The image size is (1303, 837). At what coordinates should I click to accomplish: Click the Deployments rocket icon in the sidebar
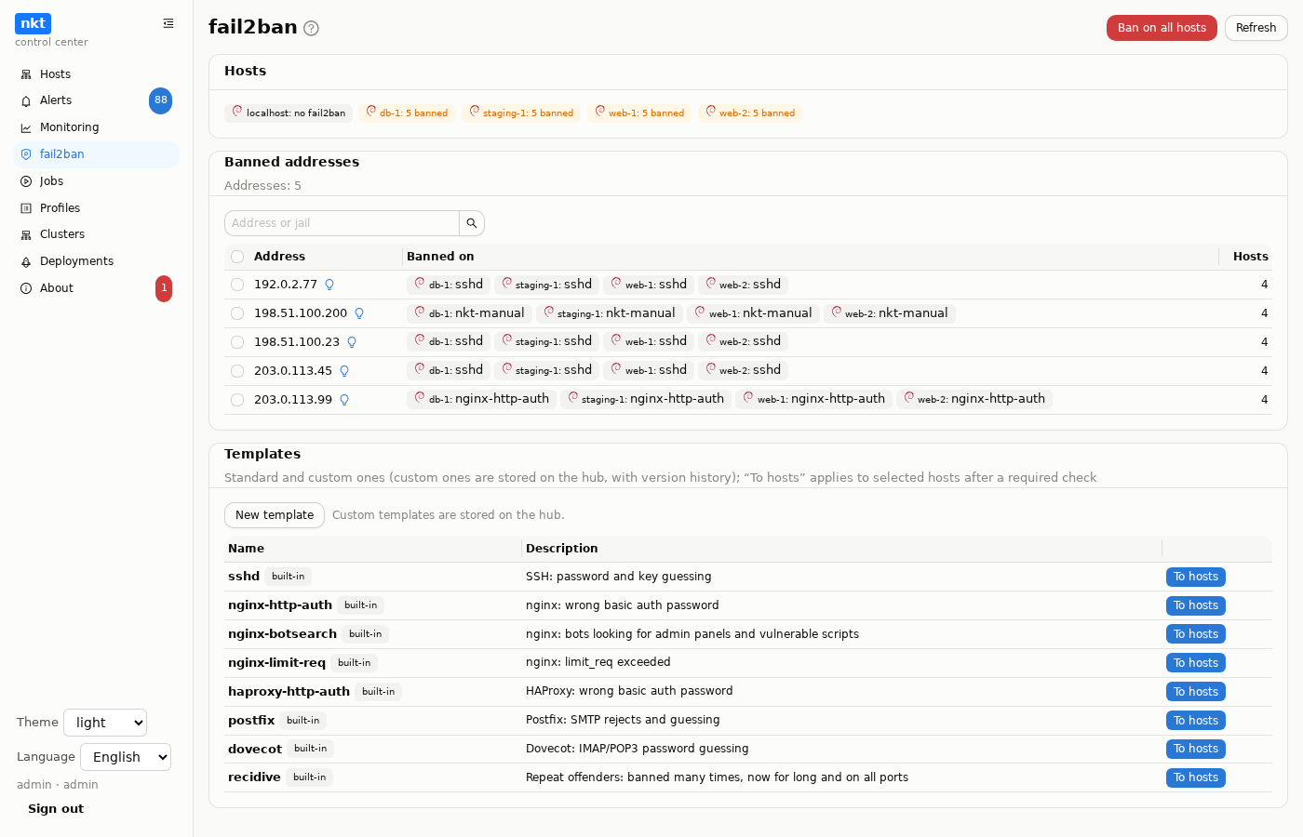pyautogui.click(x=26, y=261)
